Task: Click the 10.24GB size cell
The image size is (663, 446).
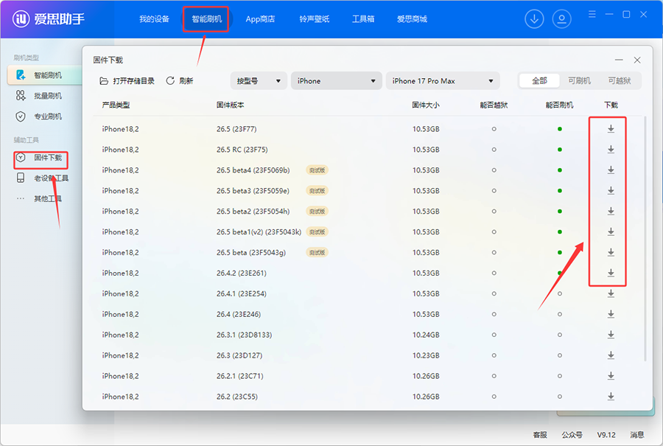Action: point(426,335)
